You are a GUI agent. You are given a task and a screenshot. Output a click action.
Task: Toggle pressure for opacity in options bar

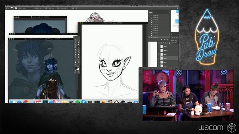(46, 8)
